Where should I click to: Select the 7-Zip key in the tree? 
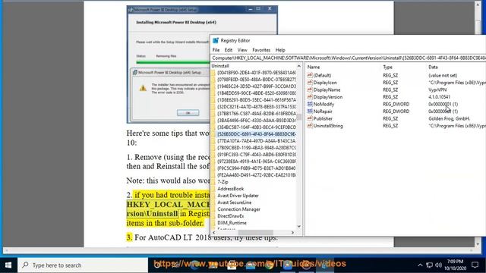click(222, 182)
